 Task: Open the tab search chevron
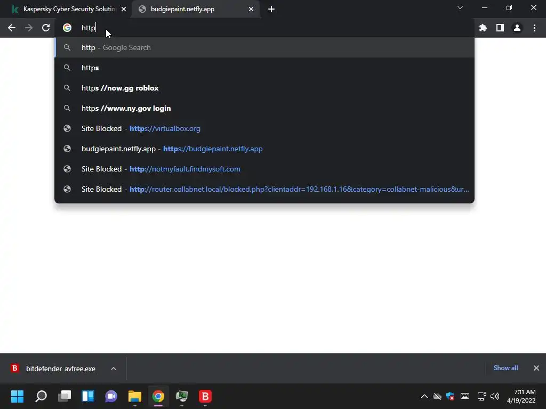(x=460, y=7)
